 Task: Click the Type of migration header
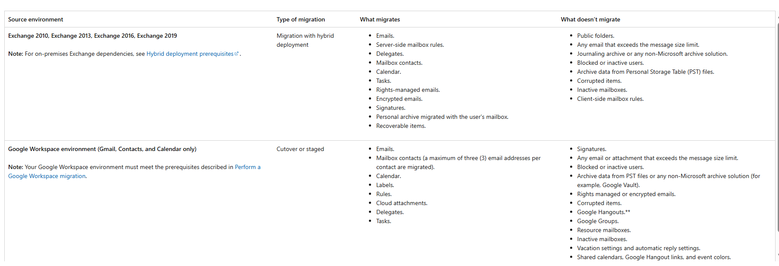301,19
